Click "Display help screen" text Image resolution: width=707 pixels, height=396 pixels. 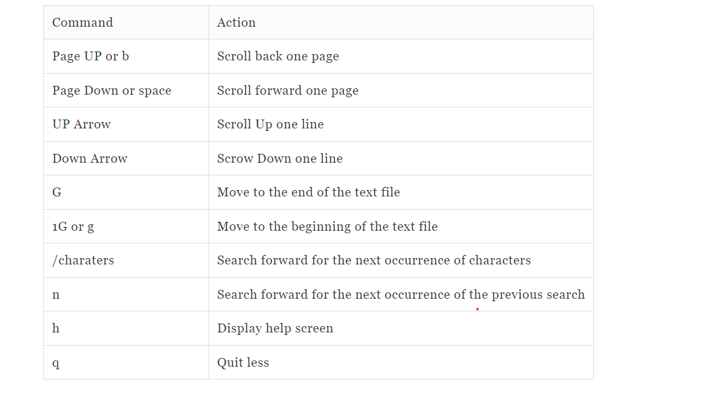(x=275, y=329)
